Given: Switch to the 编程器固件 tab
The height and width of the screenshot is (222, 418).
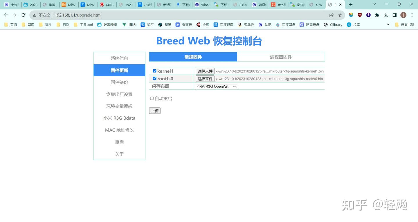Looking at the screenshot, I should 281,57.
